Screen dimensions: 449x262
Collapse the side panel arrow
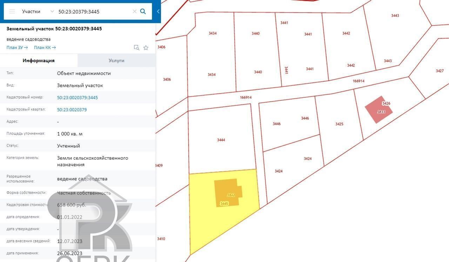158,11
